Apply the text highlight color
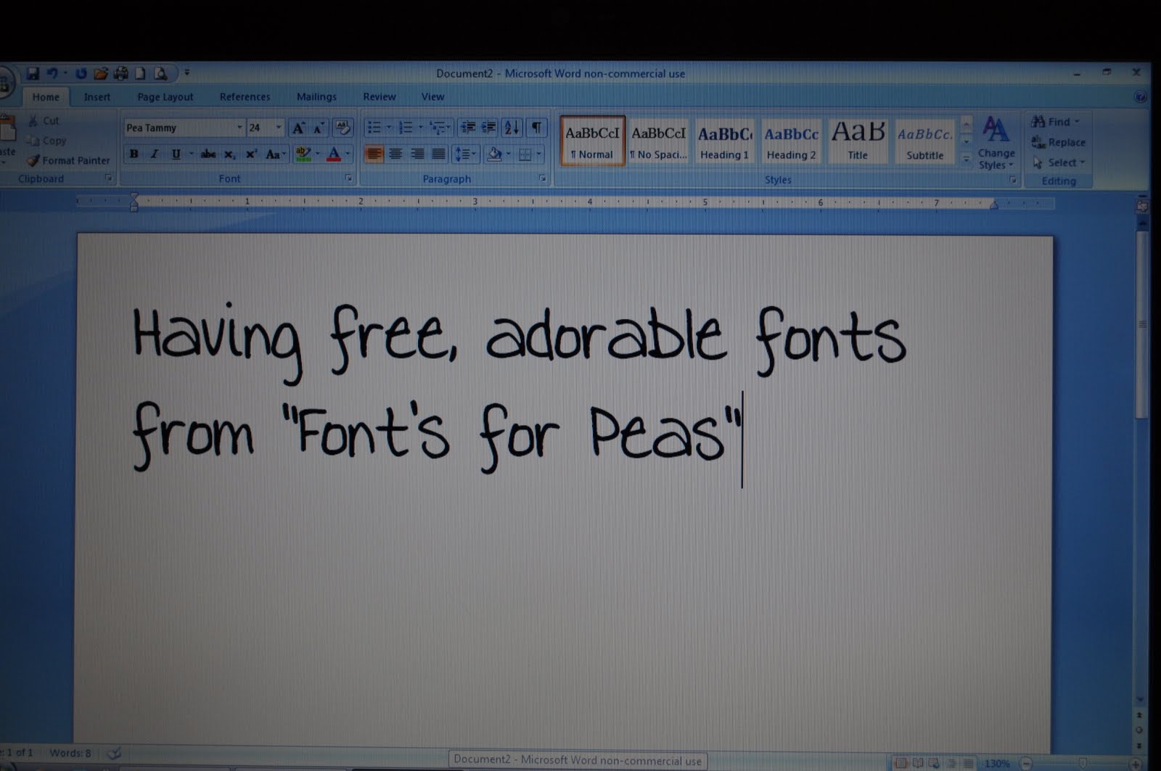 point(303,154)
